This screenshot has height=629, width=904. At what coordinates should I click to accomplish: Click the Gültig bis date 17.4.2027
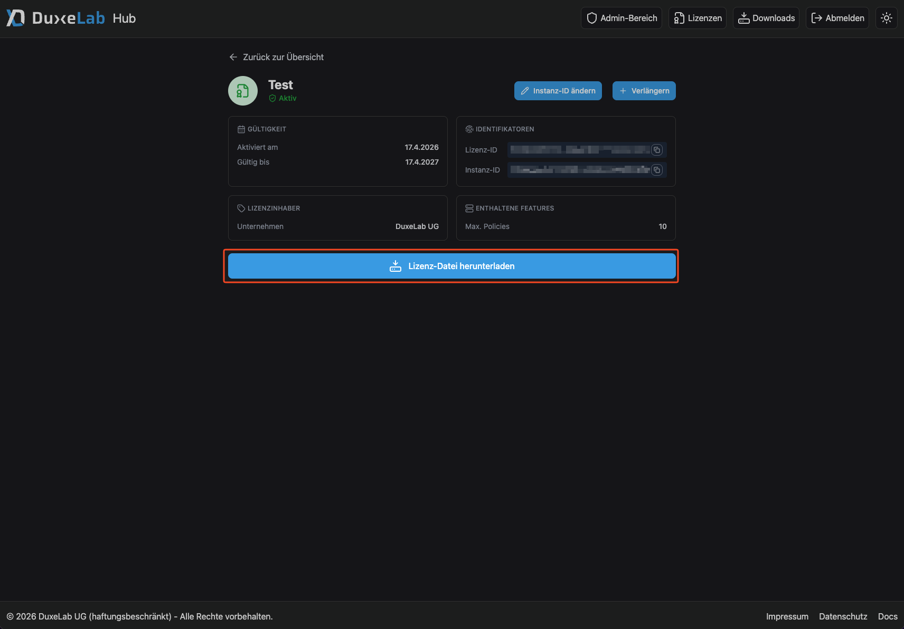pyautogui.click(x=422, y=162)
